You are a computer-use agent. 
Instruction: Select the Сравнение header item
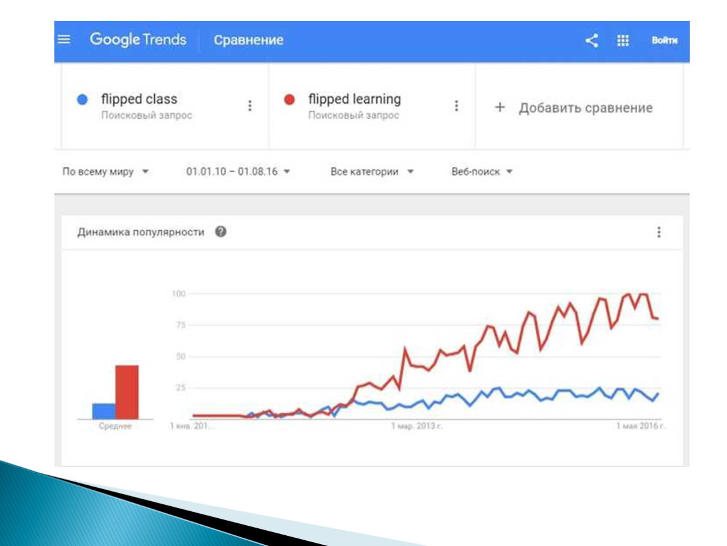point(248,40)
